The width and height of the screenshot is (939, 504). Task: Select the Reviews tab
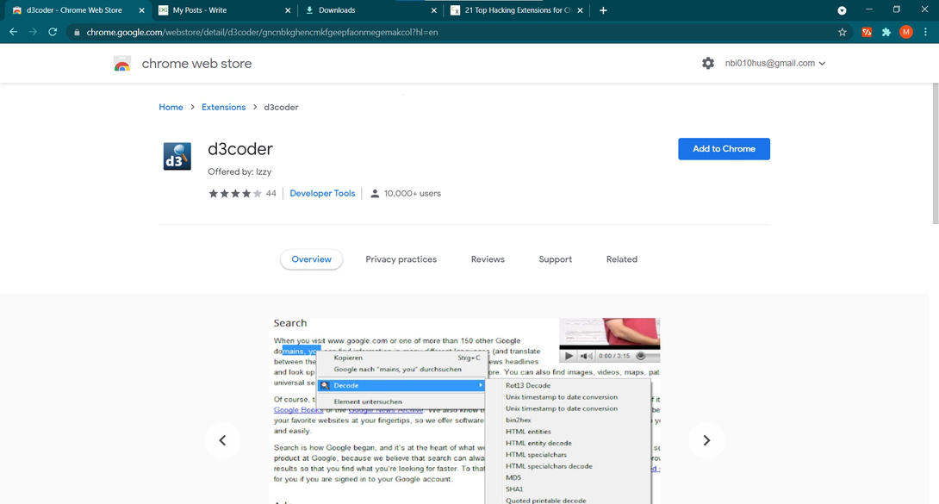[488, 259]
